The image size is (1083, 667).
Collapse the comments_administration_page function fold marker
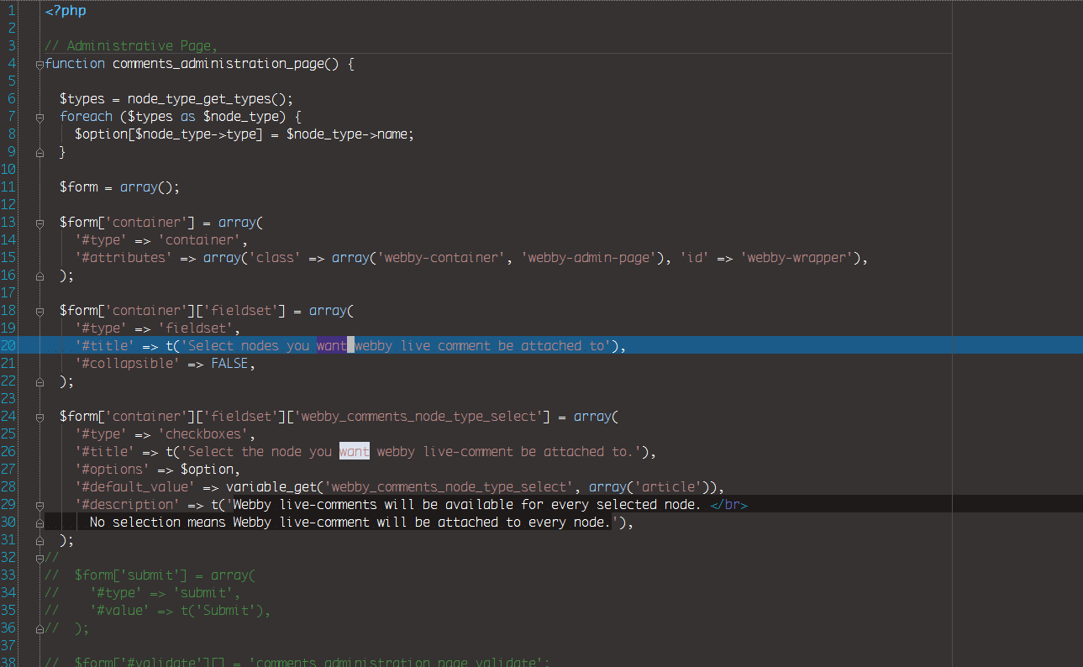[x=39, y=64]
